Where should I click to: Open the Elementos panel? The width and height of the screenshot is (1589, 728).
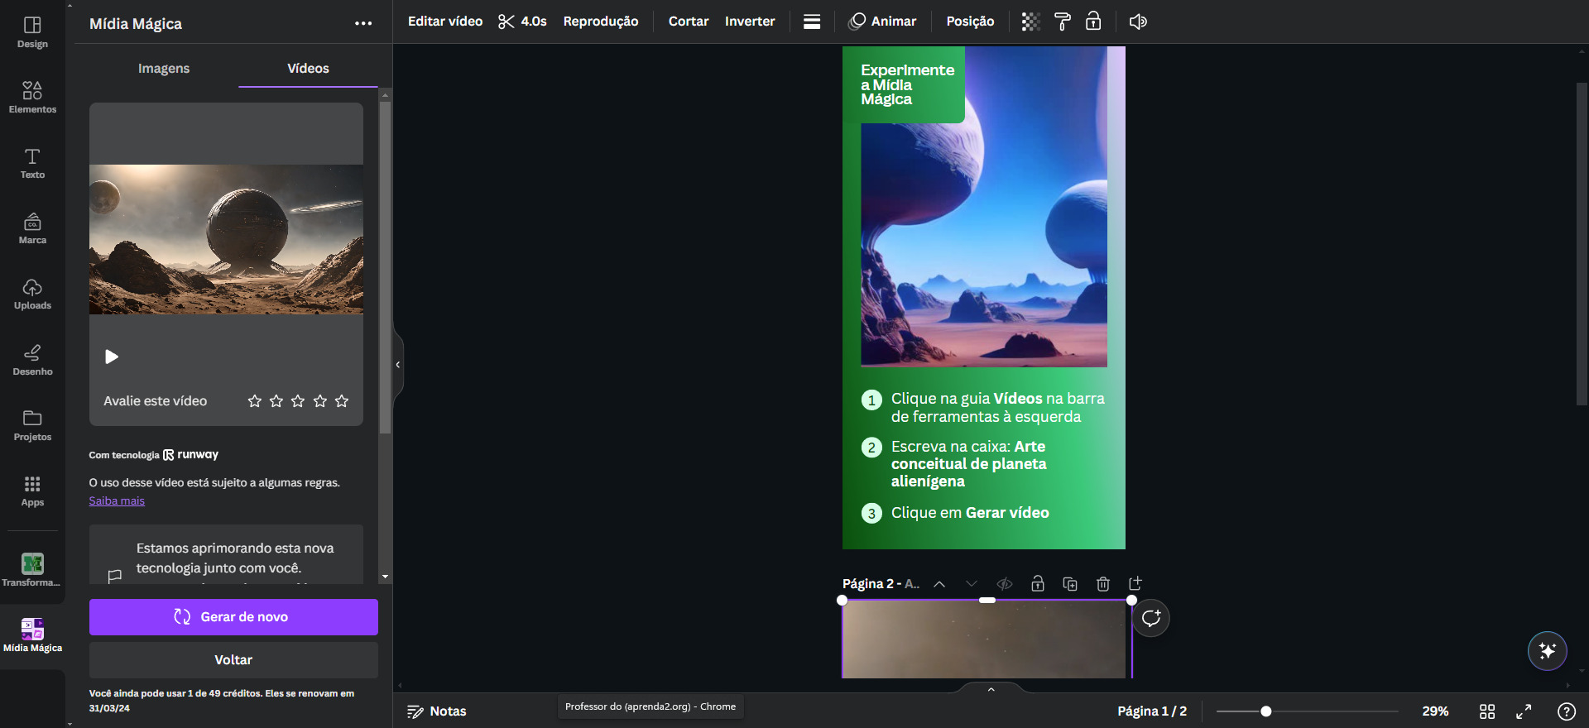32,98
